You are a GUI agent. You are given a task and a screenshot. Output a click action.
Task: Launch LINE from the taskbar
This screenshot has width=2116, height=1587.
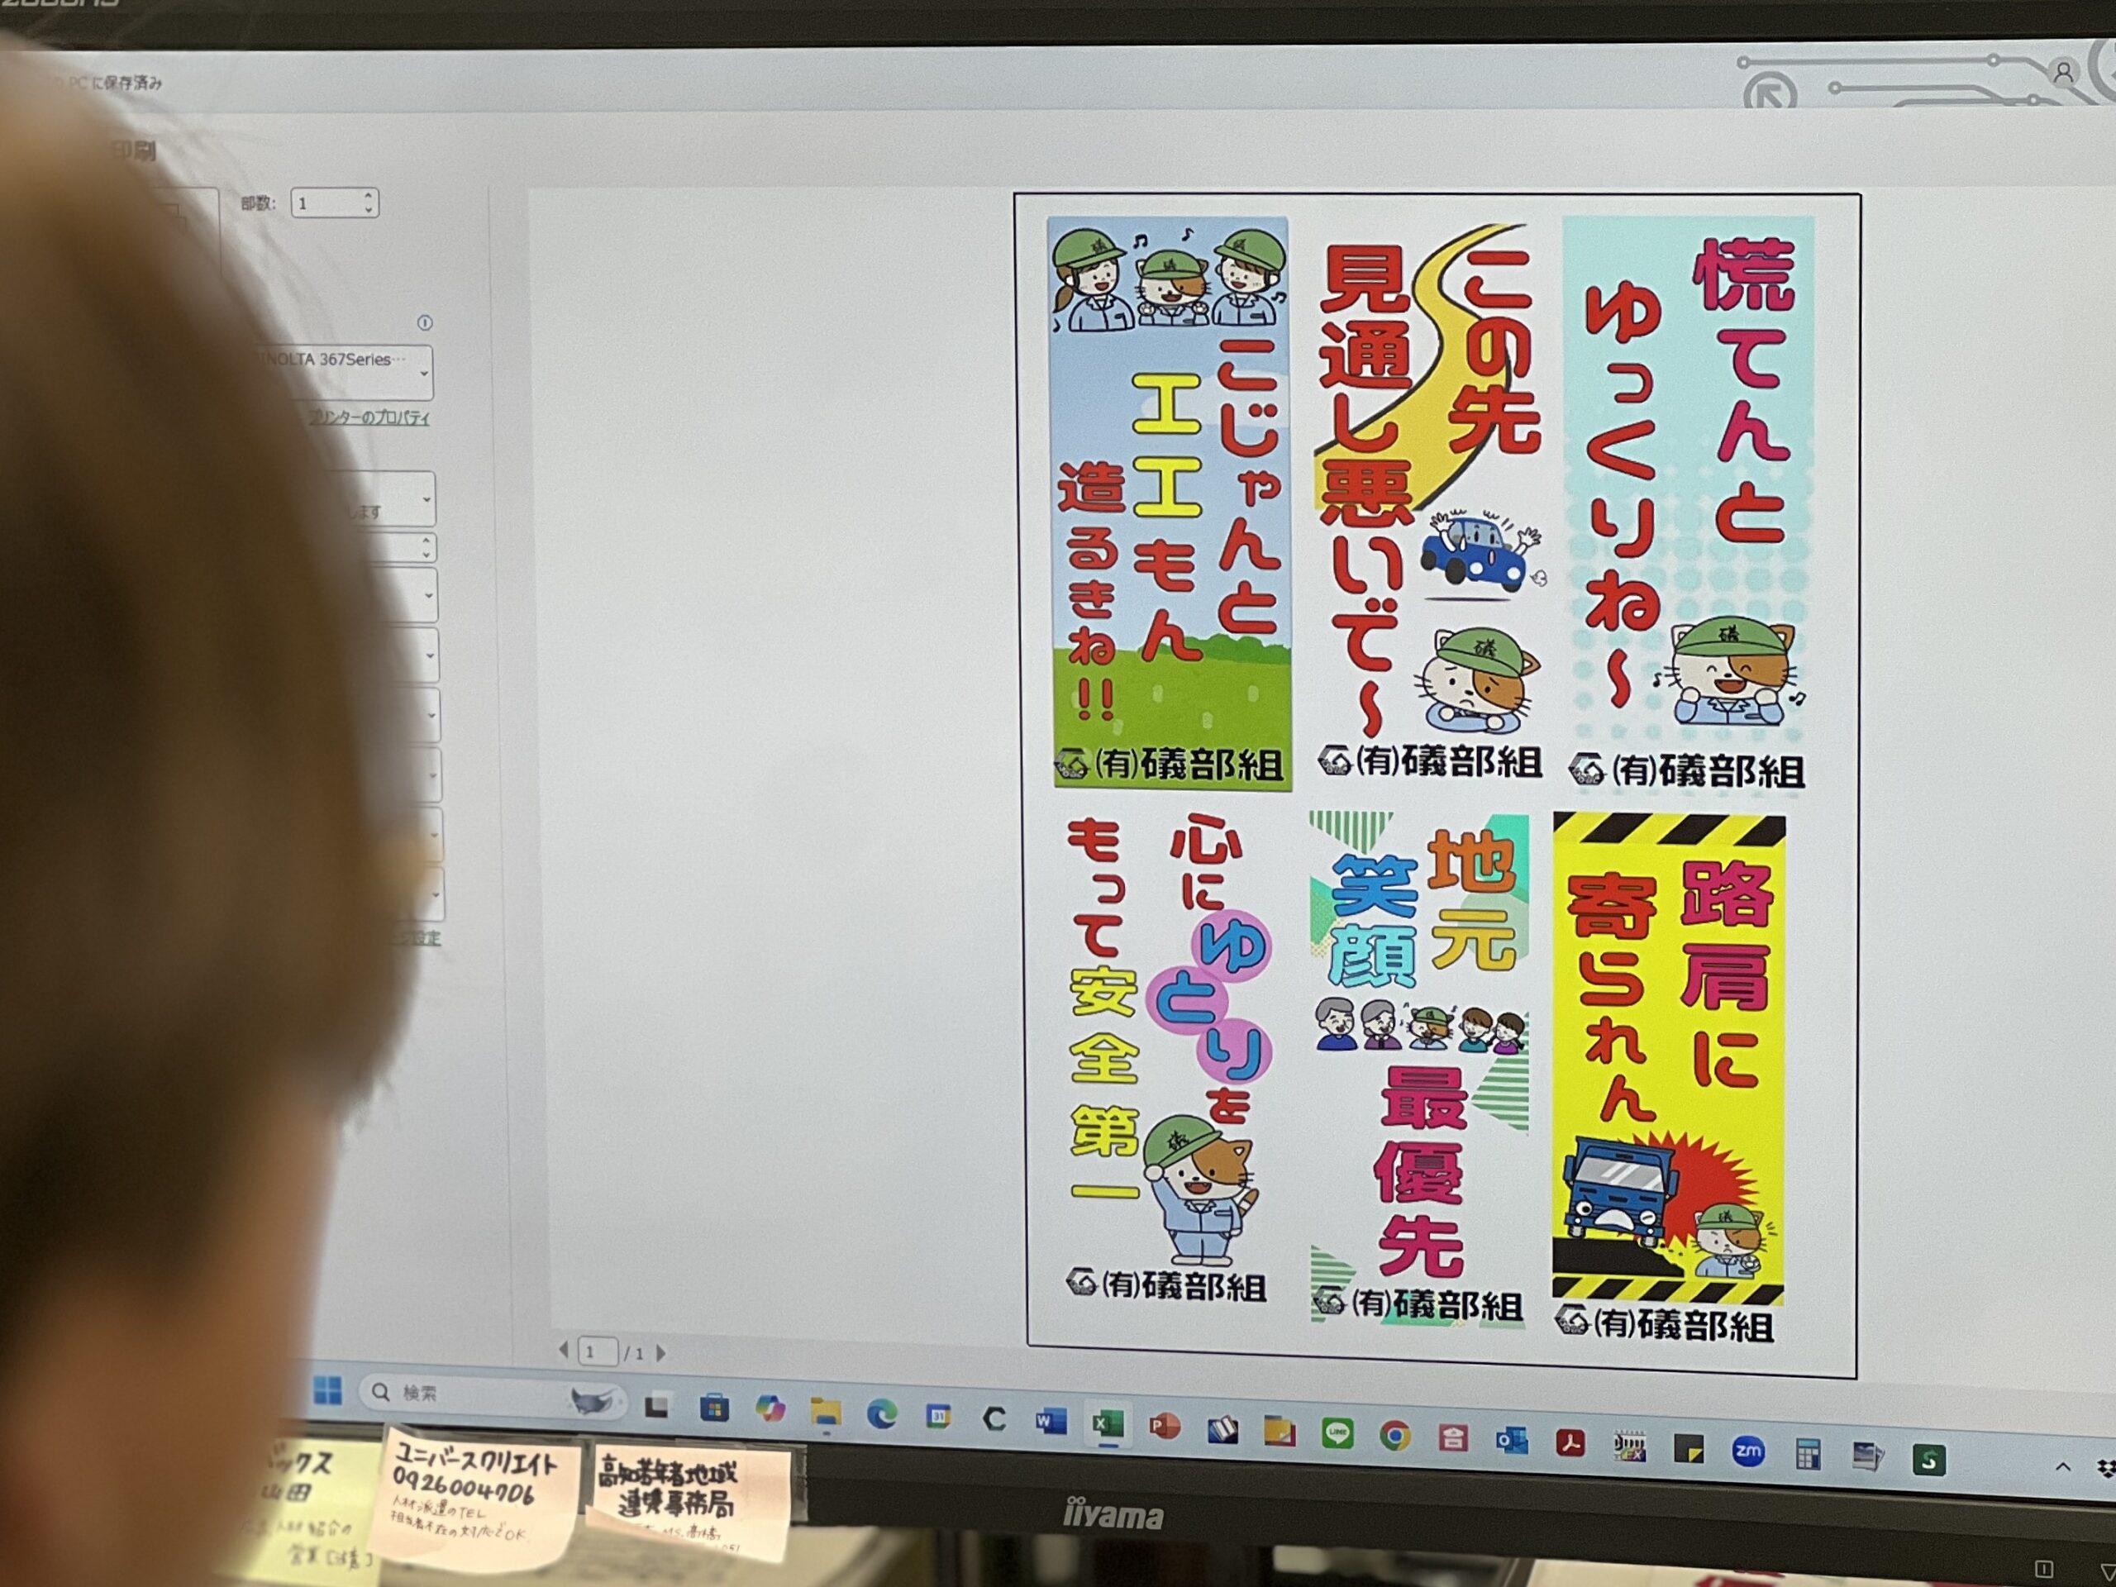[x=1337, y=1433]
